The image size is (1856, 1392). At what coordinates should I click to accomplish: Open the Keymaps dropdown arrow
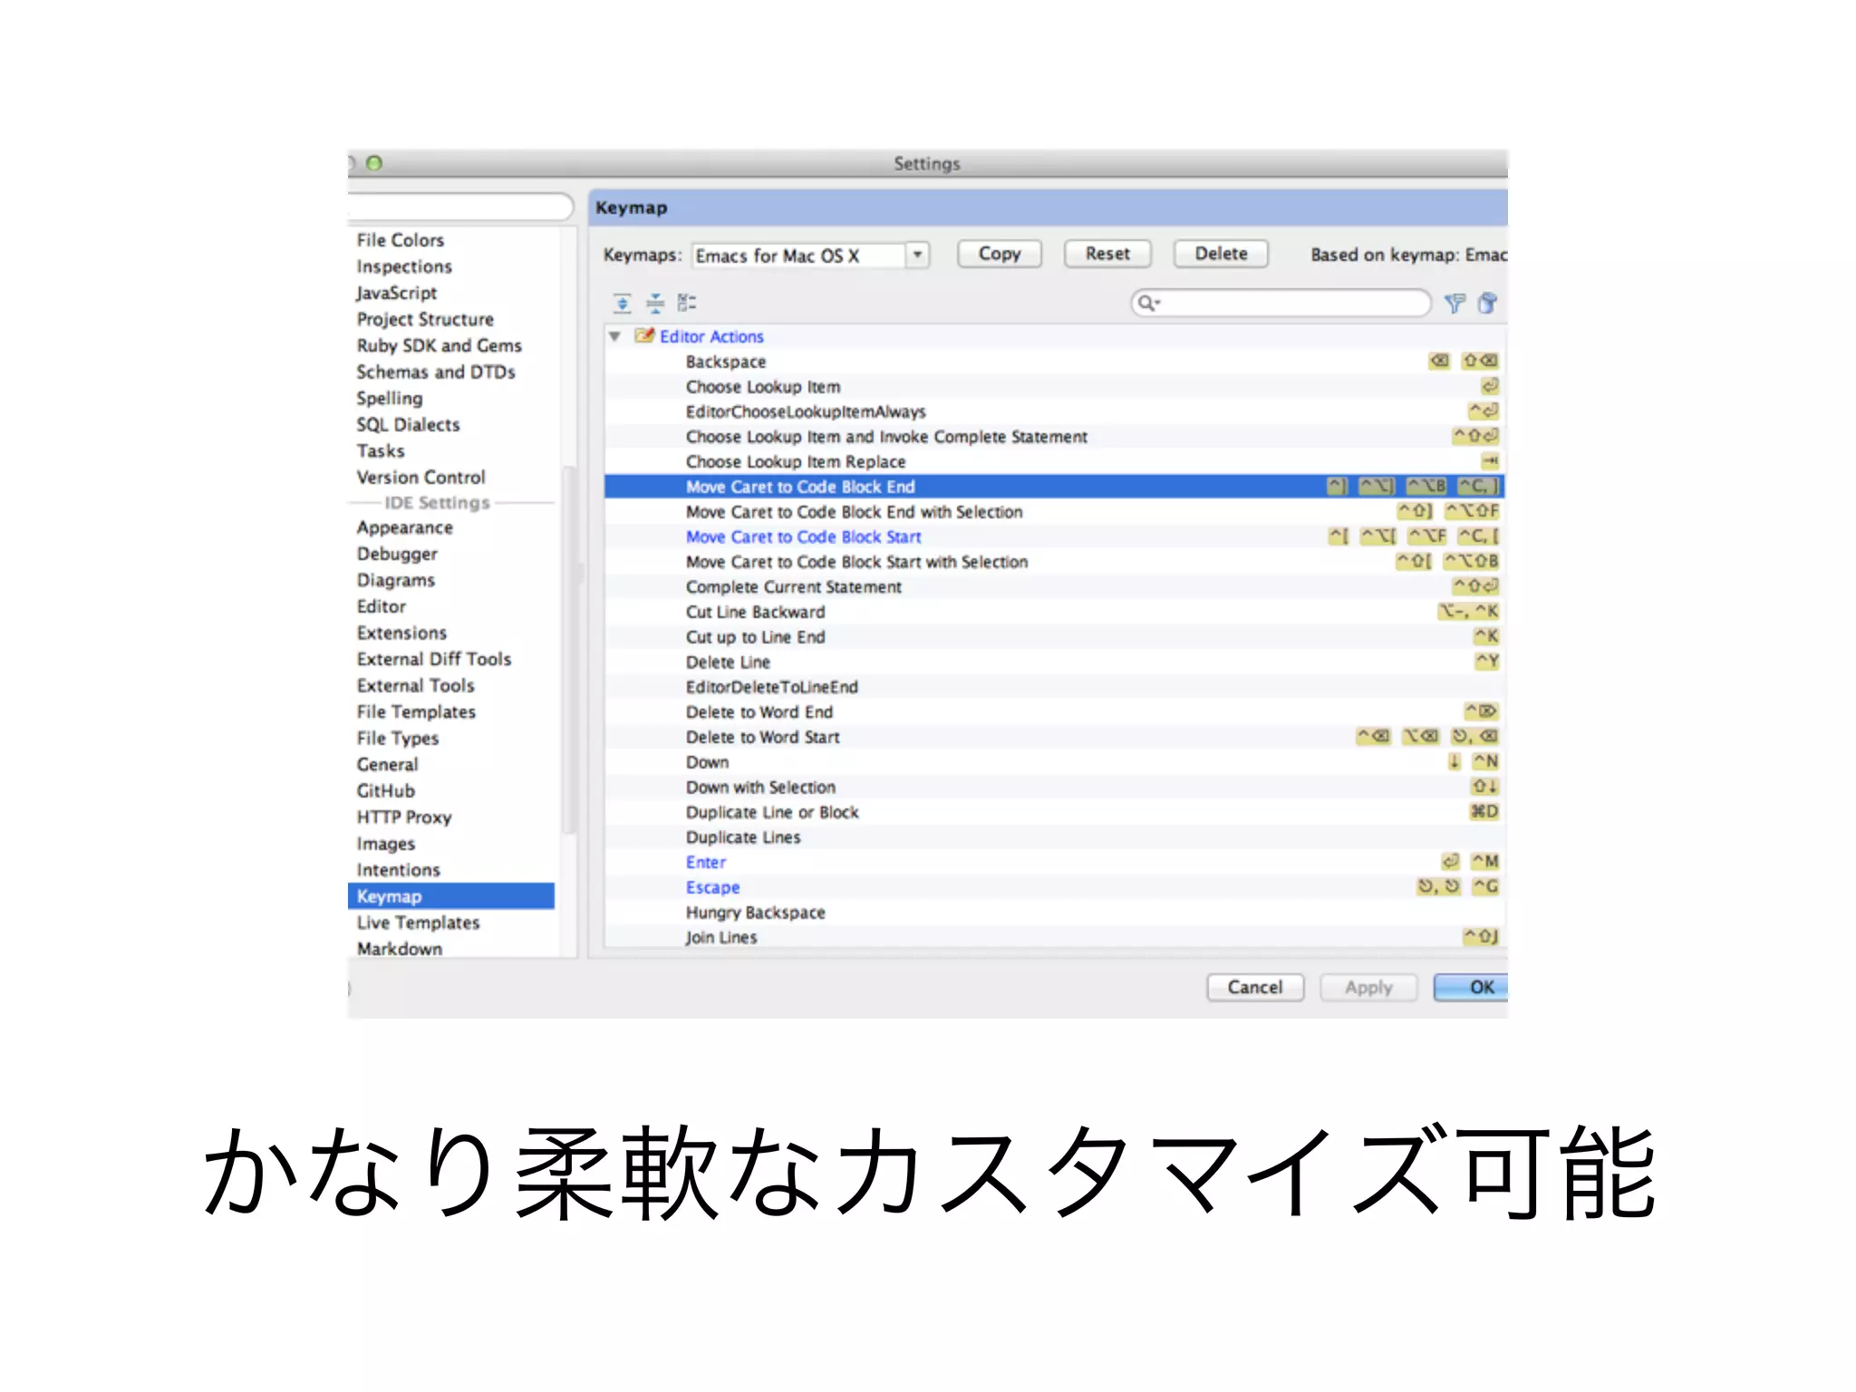click(917, 255)
